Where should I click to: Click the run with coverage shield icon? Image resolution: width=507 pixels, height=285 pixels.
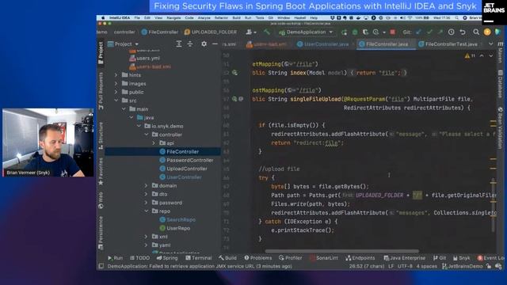[x=365, y=32]
